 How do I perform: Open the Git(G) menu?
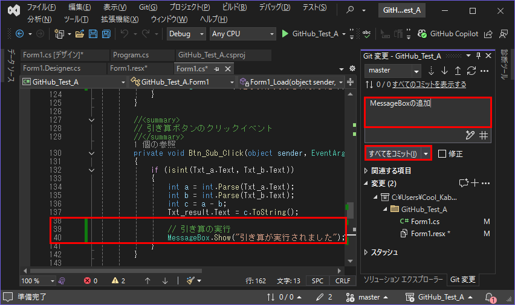tap(148, 7)
